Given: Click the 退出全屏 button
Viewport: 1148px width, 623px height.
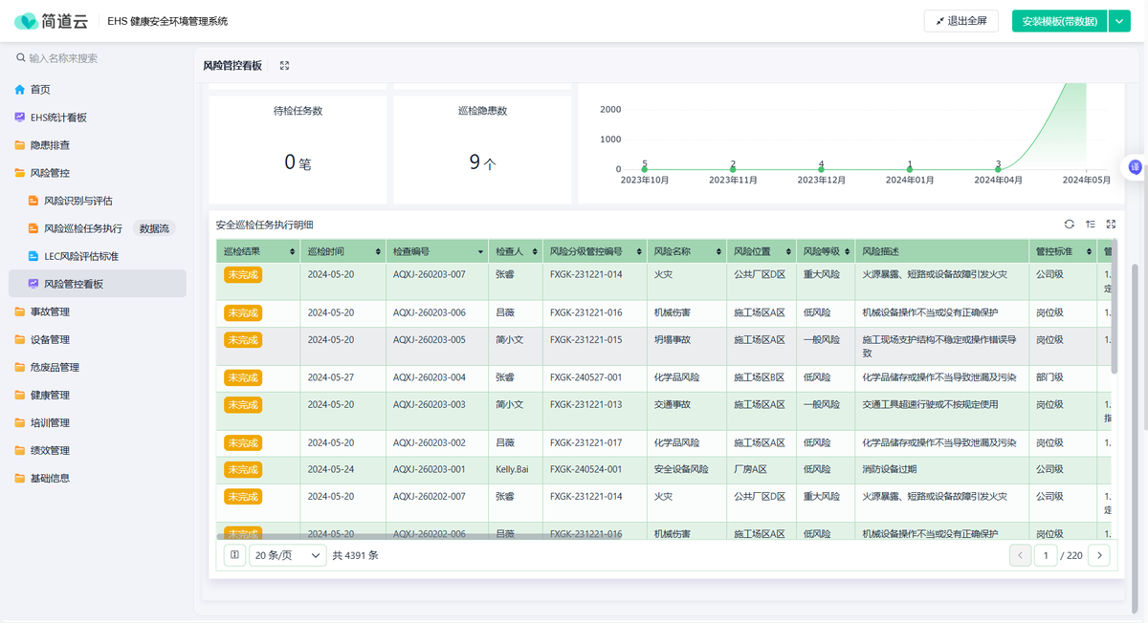Looking at the screenshot, I should tap(960, 21).
